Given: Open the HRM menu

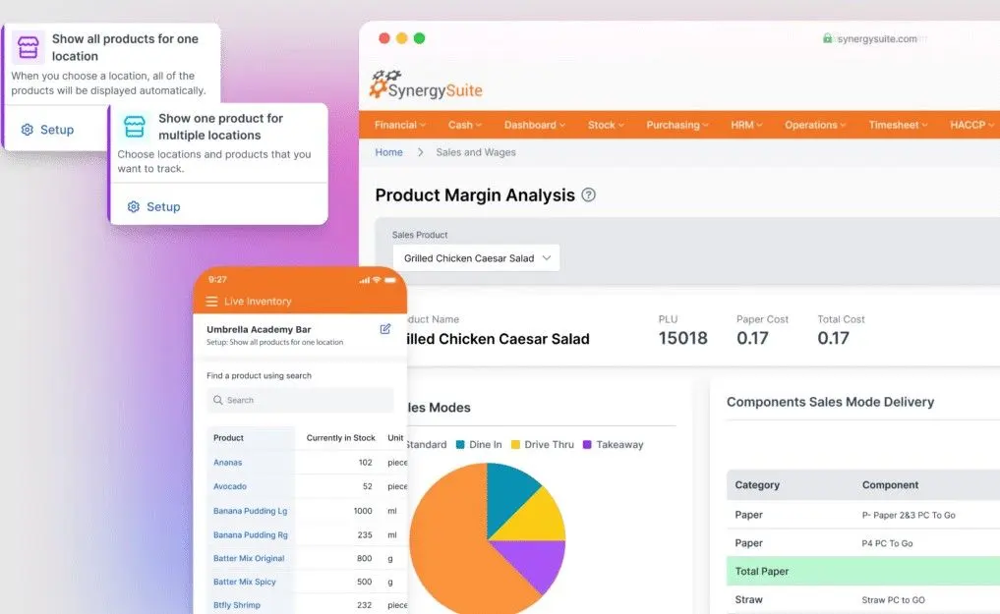Looking at the screenshot, I should coord(746,125).
